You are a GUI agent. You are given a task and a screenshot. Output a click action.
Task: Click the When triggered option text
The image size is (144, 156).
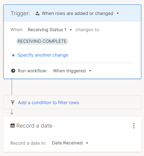point(69,71)
